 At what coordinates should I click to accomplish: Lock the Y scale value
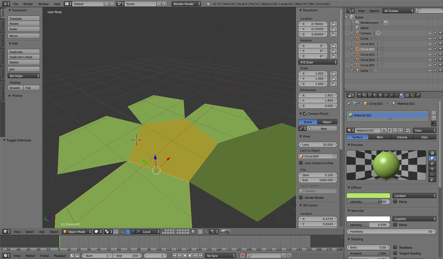333,79
